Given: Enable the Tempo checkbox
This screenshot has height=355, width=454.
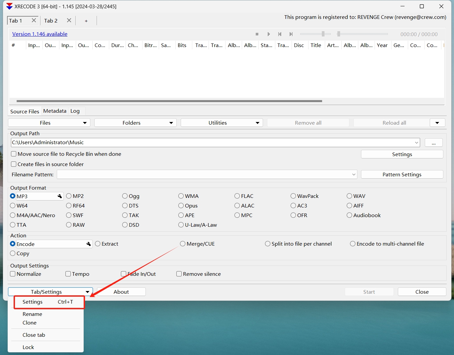Looking at the screenshot, I should (68, 274).
